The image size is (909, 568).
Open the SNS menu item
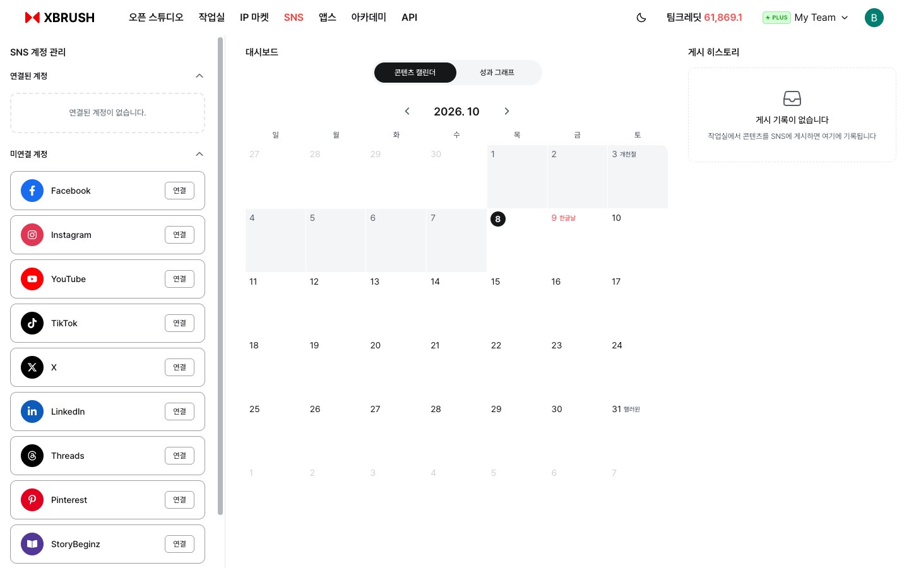tap(294, 18)
